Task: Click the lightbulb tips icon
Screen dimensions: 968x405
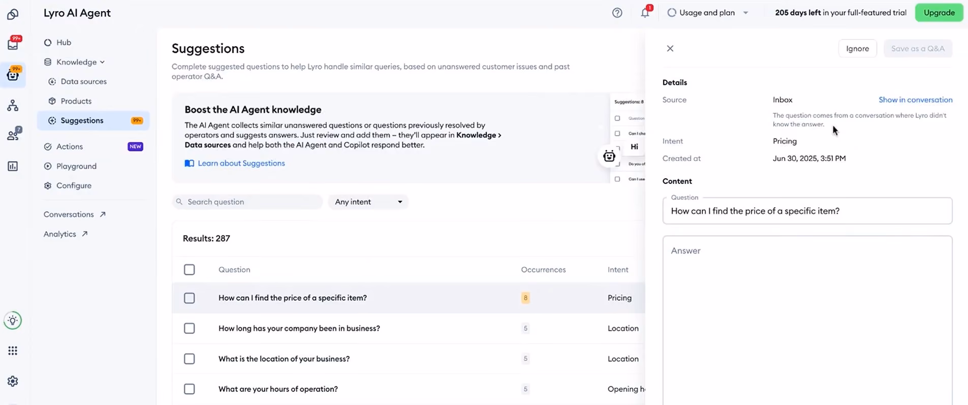Action: [13, 320]
